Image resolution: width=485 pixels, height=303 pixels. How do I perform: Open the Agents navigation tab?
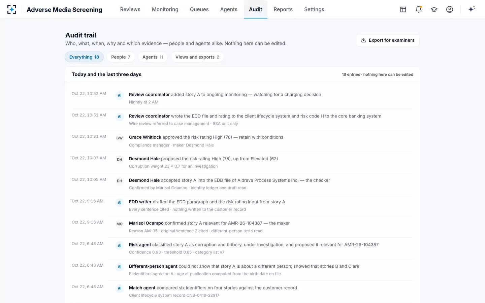click(x=229, y=9)
